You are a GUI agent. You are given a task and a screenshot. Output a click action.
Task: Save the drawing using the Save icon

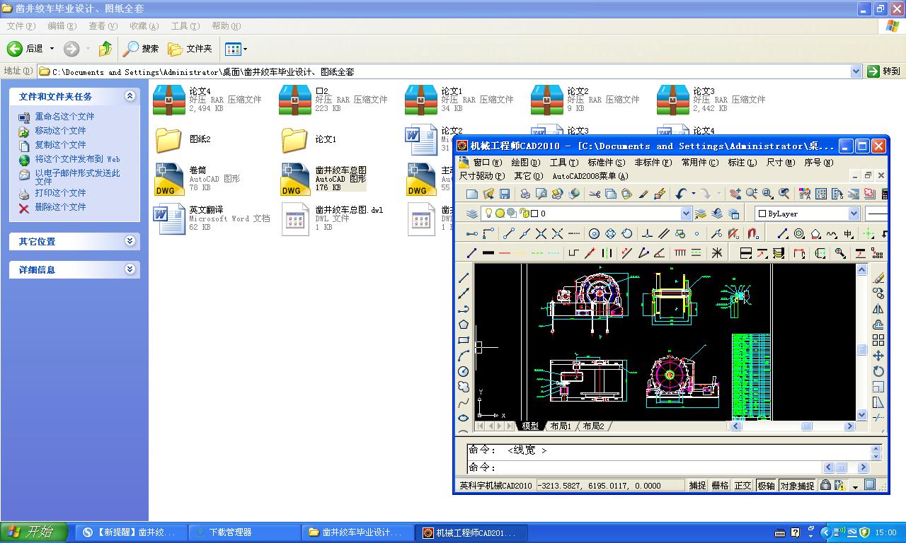tap(504, 193)
